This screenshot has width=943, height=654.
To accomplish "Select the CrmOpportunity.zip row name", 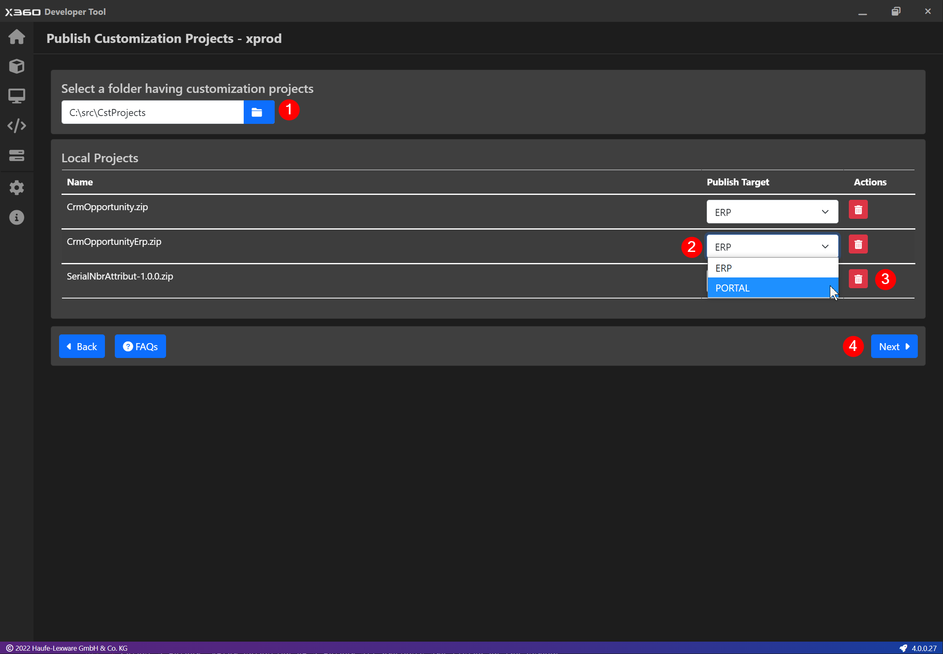I will pyautogui.click(x=107, y=207).
